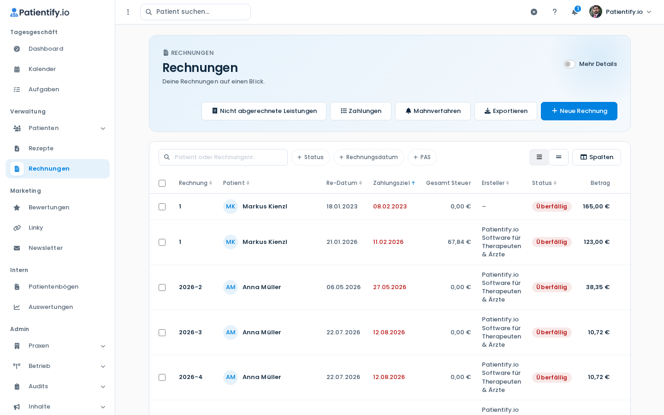
Task: Select all invoices with header checkbox
Action: click(162, 183)
